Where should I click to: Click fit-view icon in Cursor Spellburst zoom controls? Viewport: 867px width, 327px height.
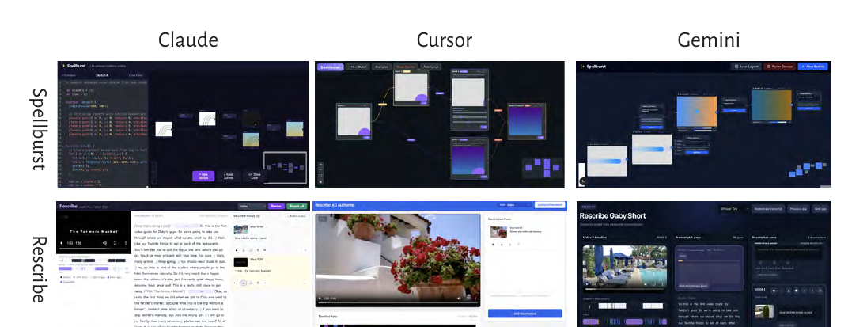(x=320, y=177)
